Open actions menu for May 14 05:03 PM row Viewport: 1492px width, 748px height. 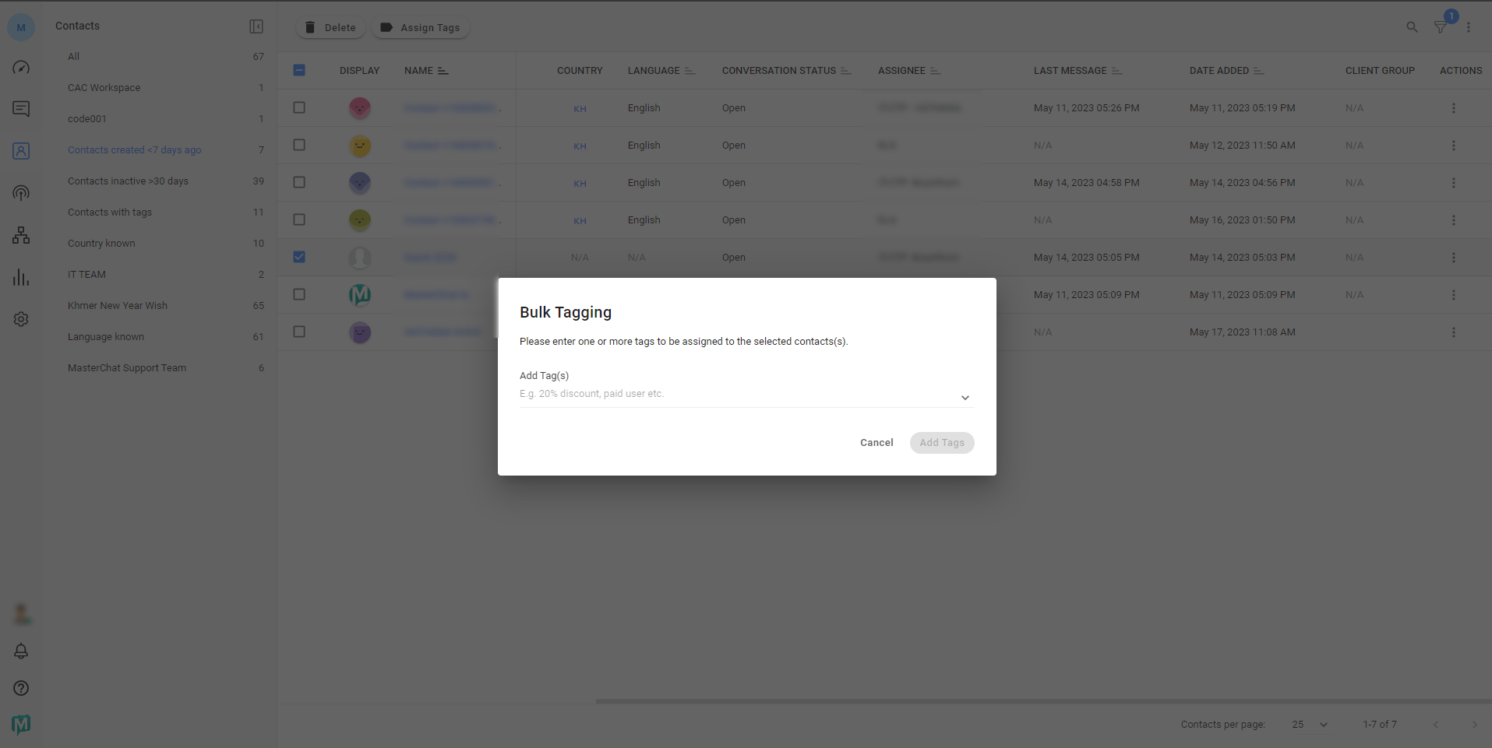(x=1454, y=258)
